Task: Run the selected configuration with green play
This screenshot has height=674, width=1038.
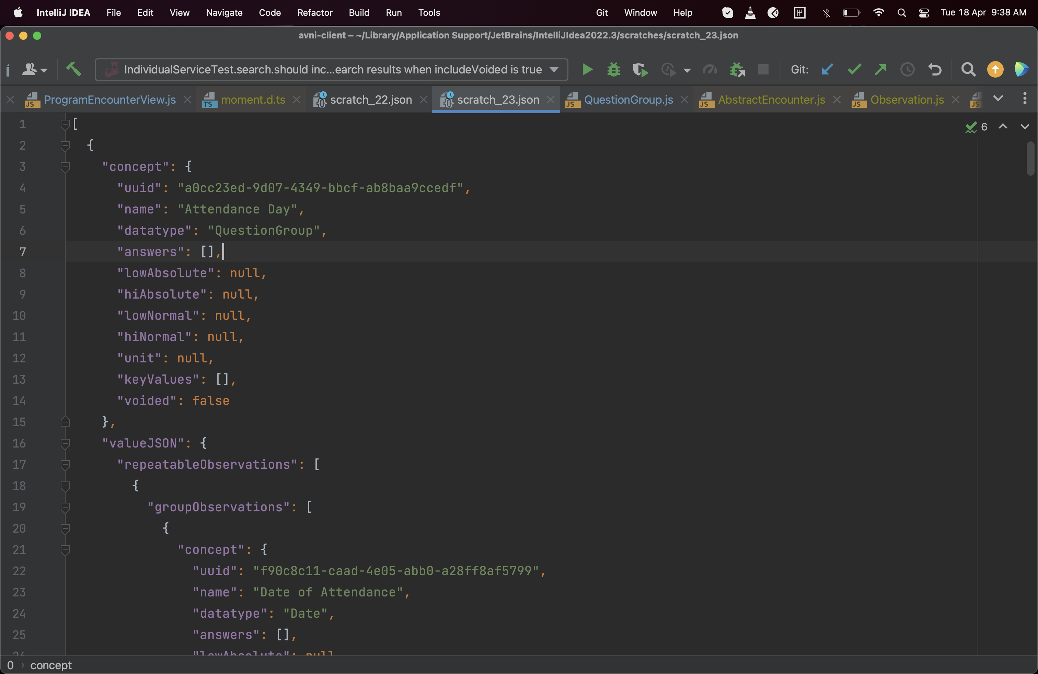Action: (587, 69)
